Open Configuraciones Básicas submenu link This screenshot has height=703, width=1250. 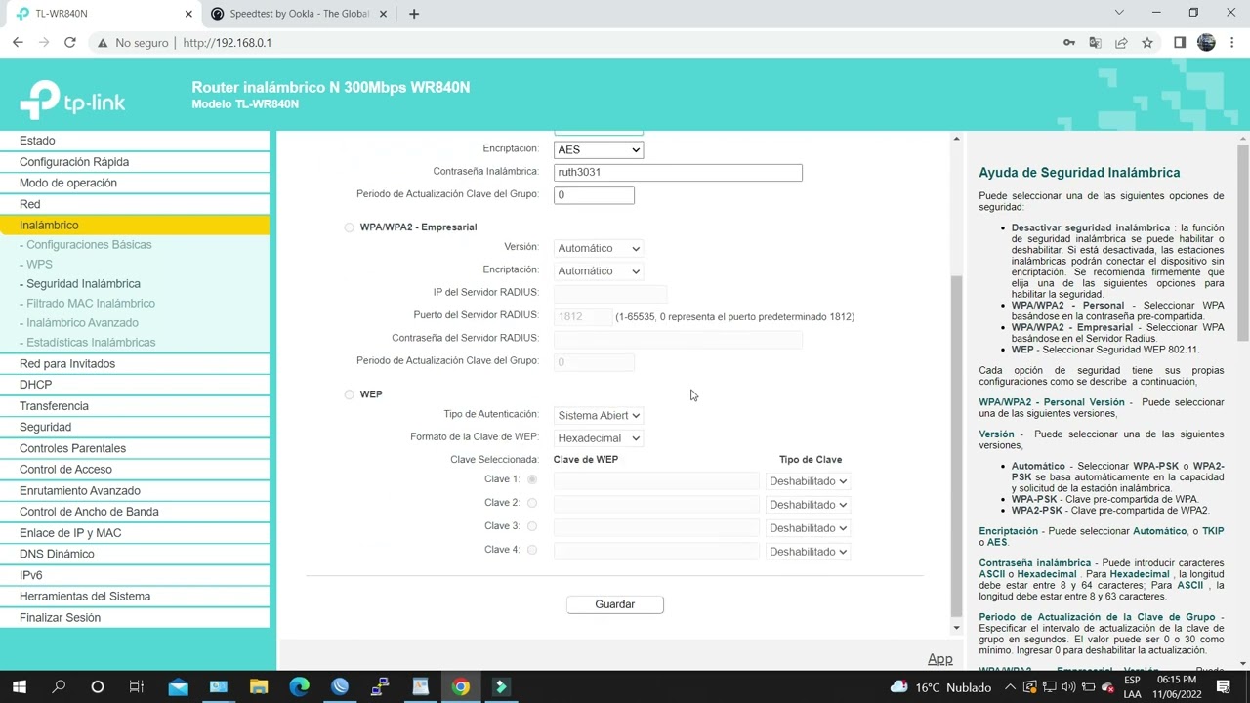[89, 245]
